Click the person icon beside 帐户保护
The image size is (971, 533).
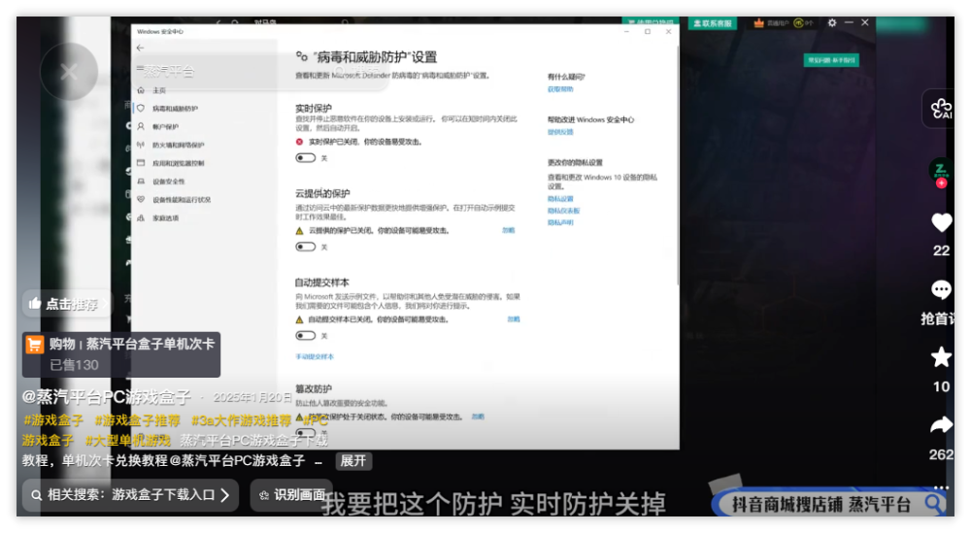(141, 126)
